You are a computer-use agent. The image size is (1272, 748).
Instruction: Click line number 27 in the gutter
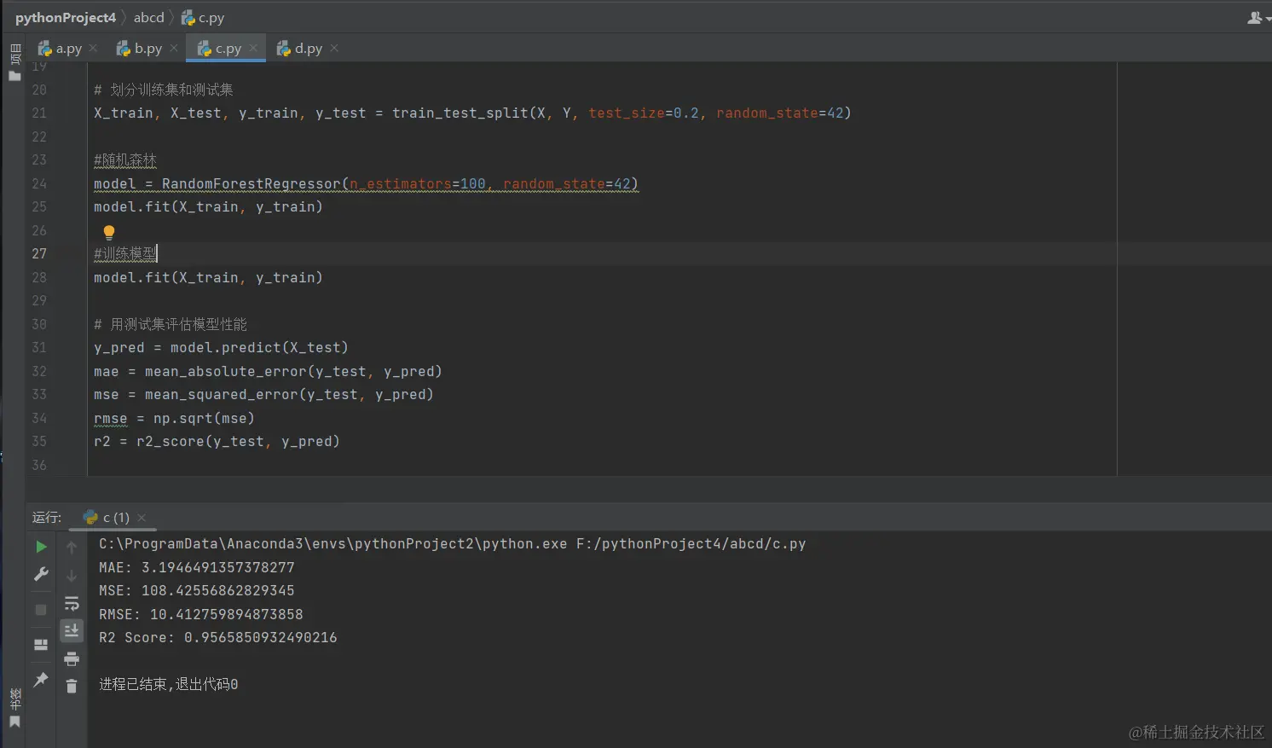click(x=39, y=253)
